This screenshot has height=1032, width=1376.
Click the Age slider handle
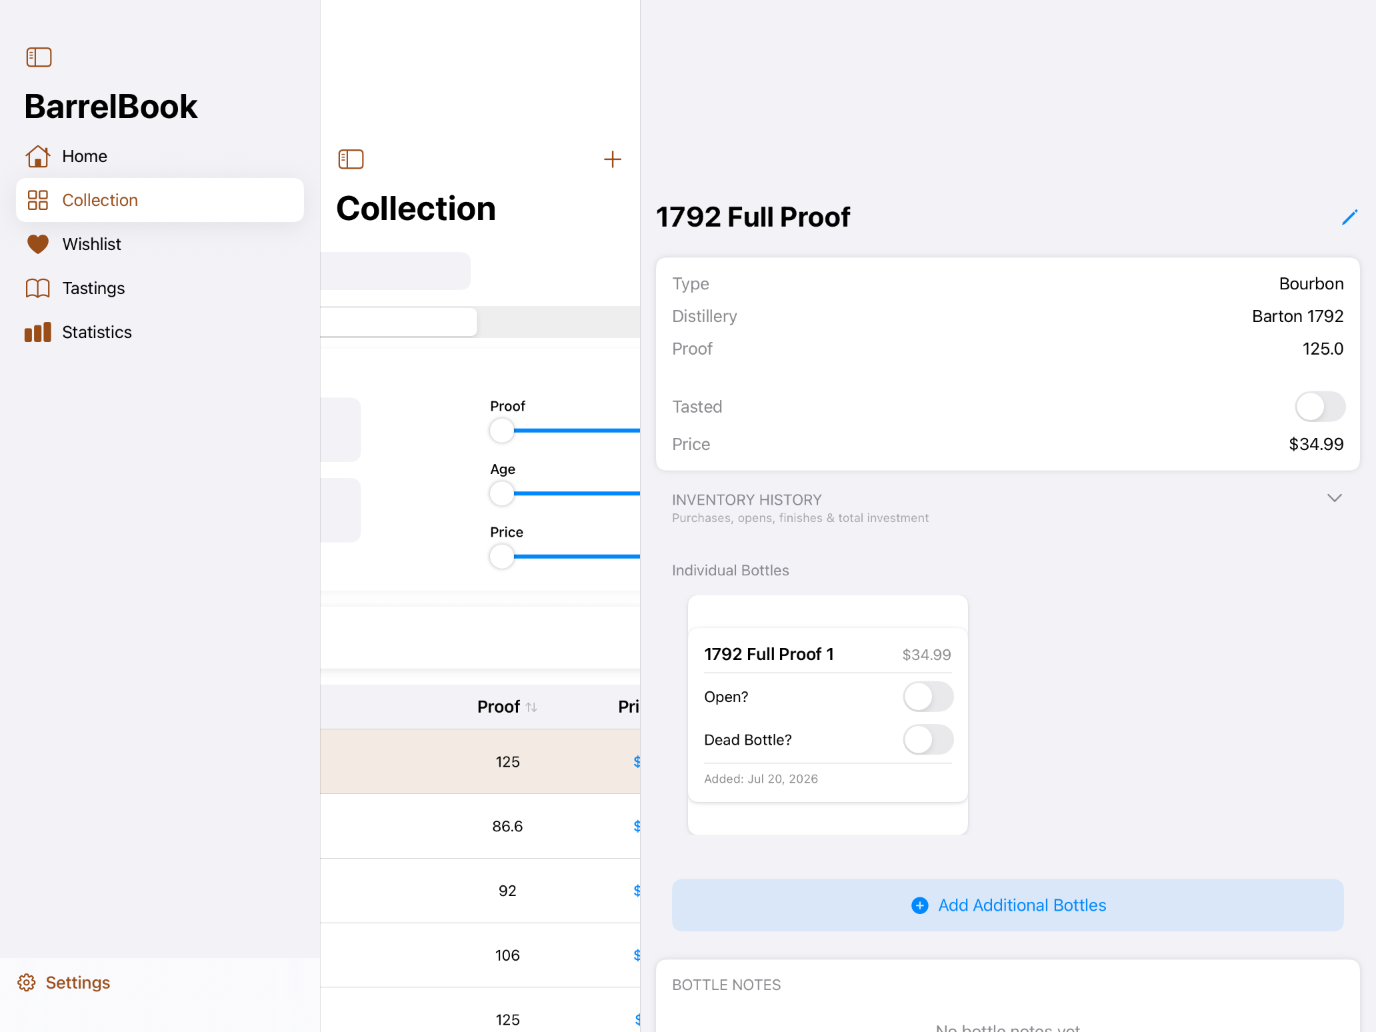click(502, 494)
